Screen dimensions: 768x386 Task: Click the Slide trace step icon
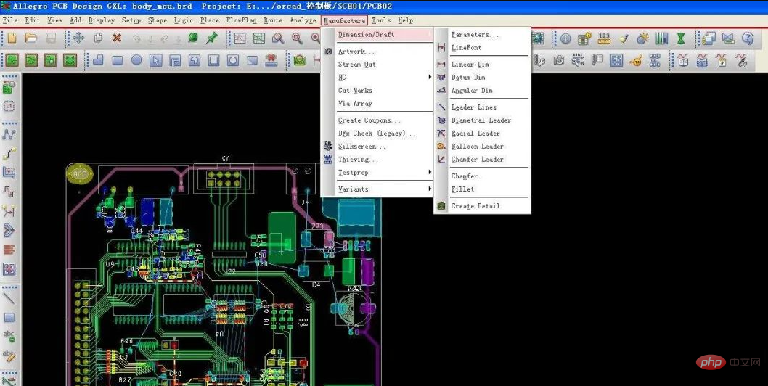(x=9, y=153)
